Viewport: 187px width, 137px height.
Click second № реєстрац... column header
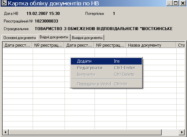110,45
